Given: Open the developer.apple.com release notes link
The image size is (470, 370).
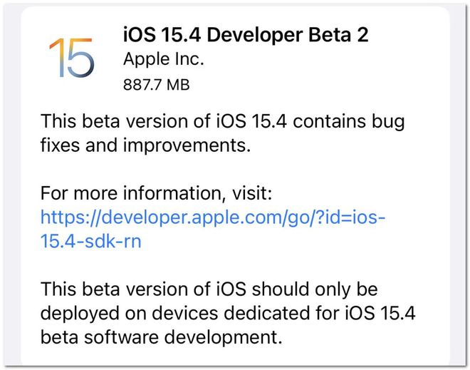Looking at the screenshot, I should pyautogui.click(x=213, y=230).
